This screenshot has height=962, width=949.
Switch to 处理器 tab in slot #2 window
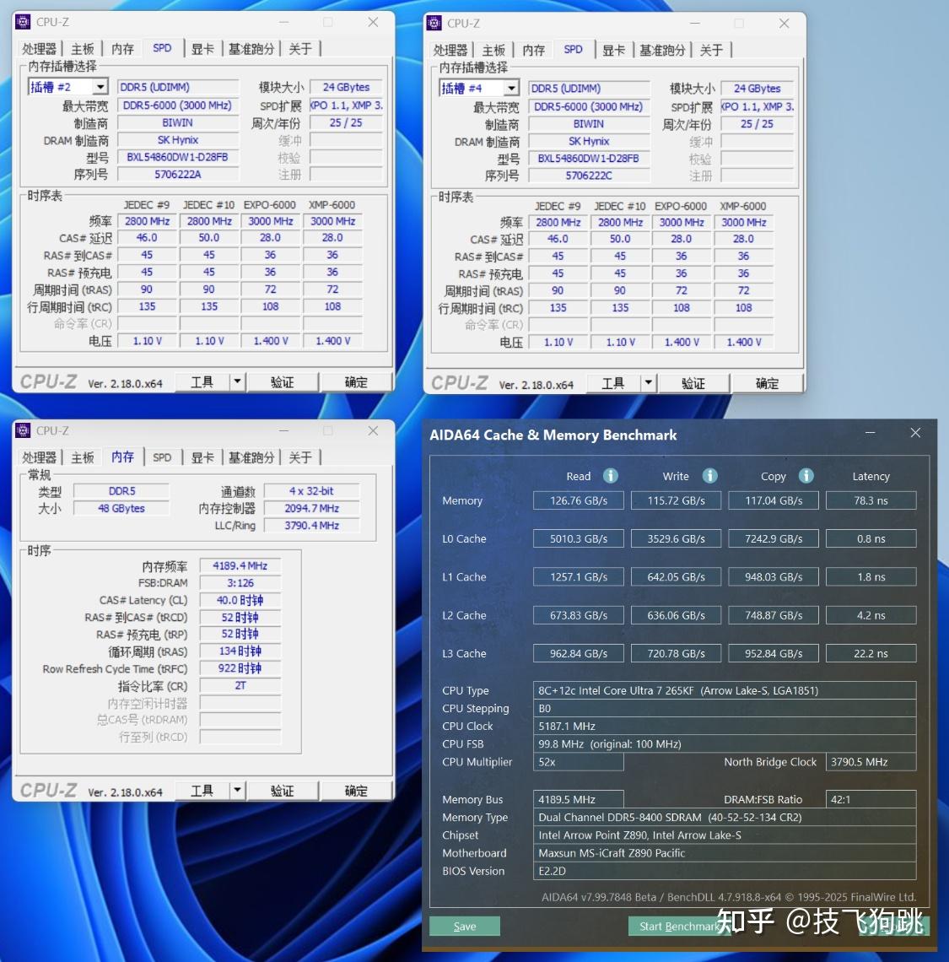click(x=40, y=48)
